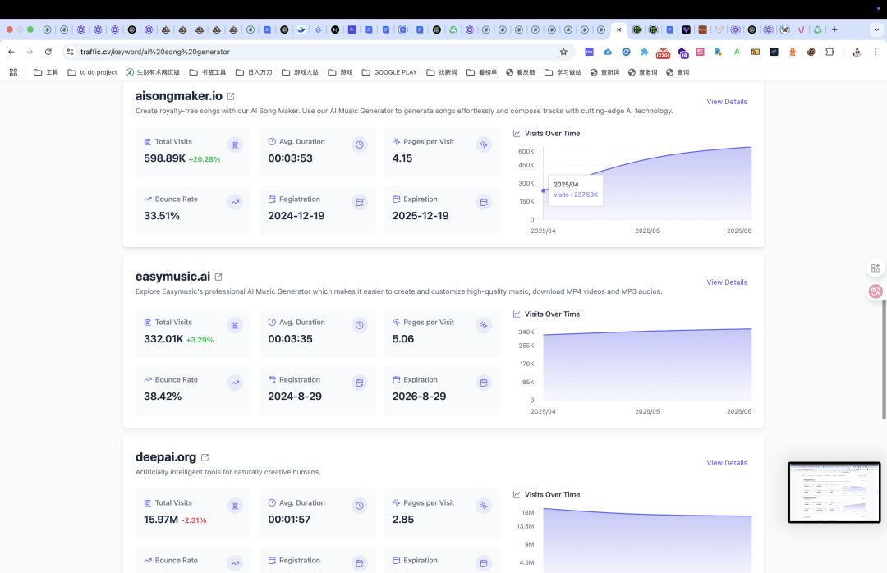Viewport: 887px width, 573px height.
Task: Open Chrome three-dot menu
Action: tap(876, 52)
